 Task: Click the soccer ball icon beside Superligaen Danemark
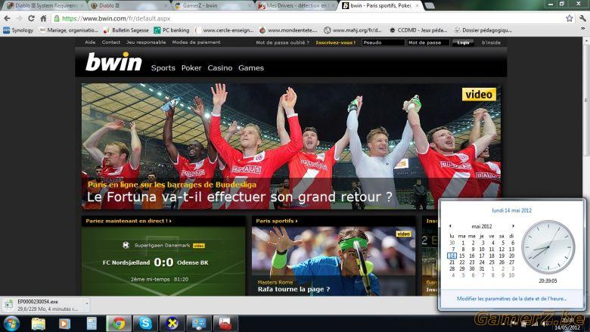(126, 245)
